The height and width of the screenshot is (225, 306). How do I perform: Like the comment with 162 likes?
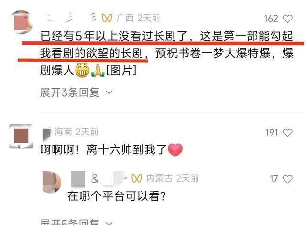[287, 19]
